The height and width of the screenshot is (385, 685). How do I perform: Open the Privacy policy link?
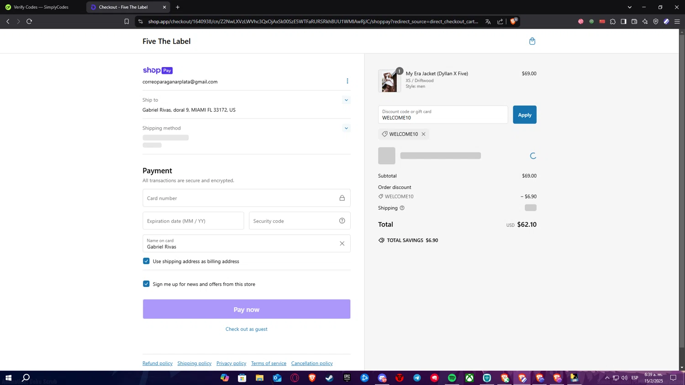click(231, 363)
